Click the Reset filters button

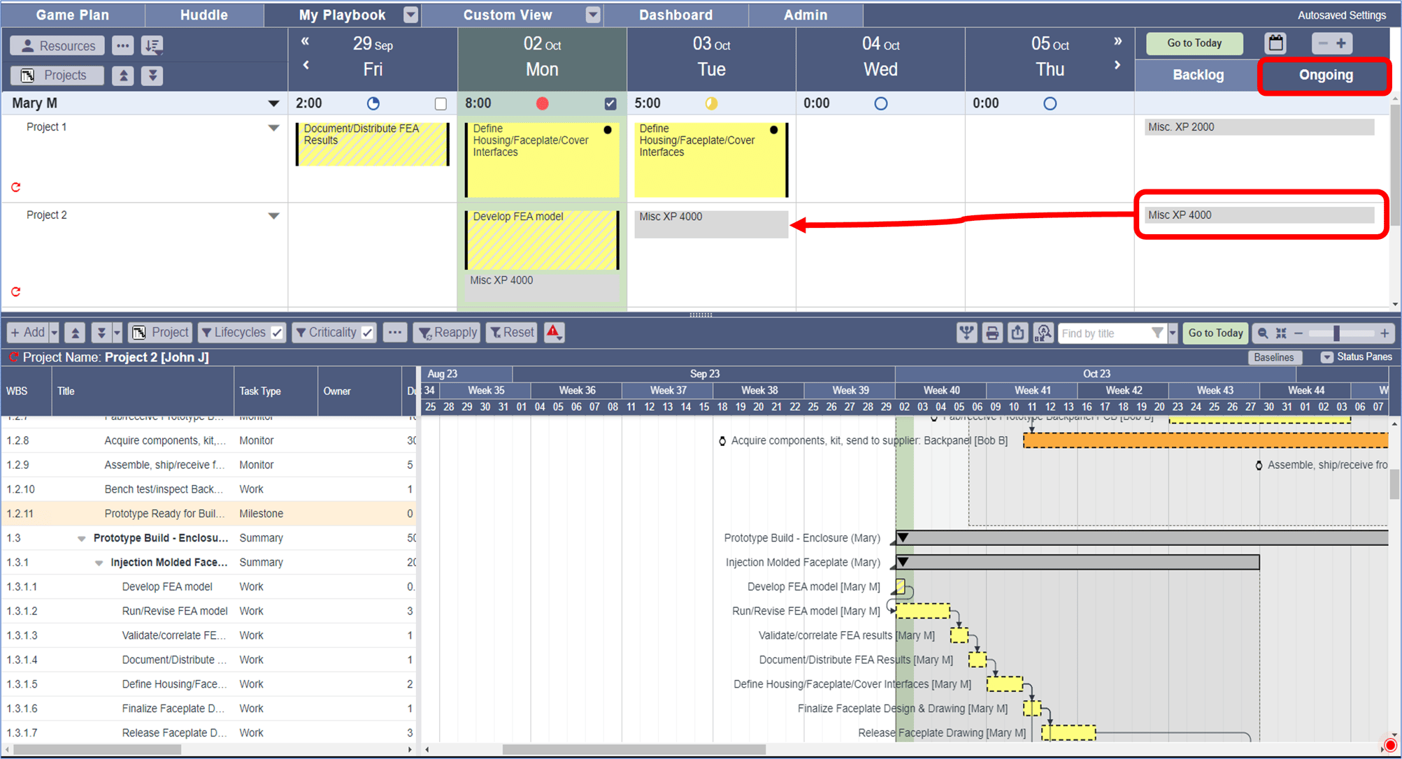[512, 333]
